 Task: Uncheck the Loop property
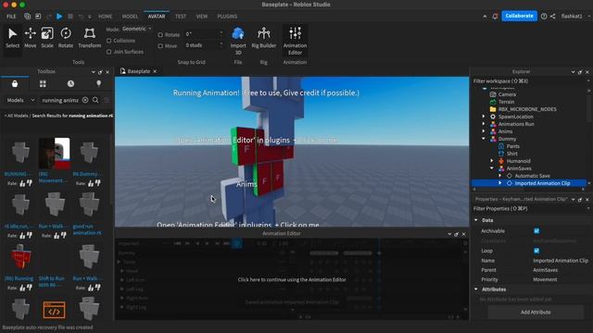tap(536, 251)
